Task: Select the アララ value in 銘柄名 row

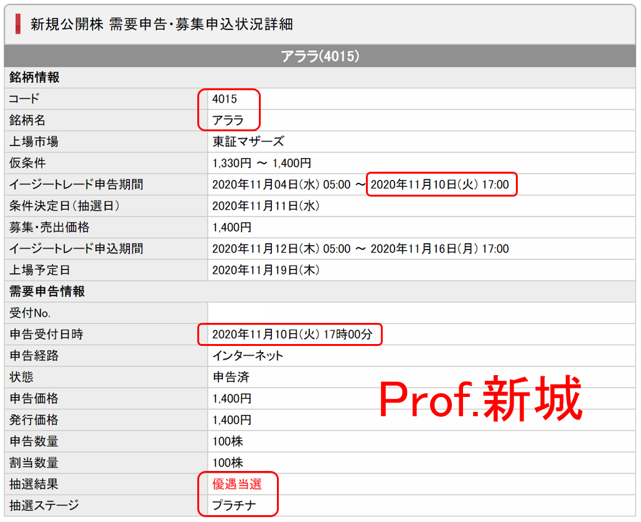Action: coord(228,120)
